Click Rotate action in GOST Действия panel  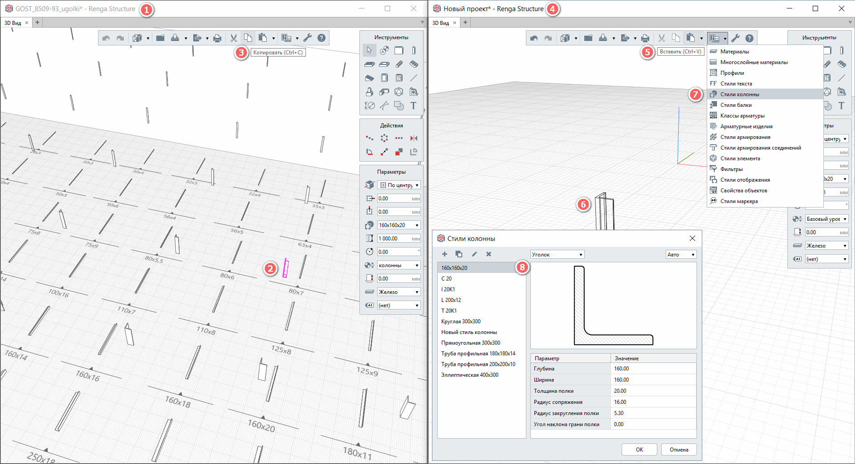coord(370,152)
